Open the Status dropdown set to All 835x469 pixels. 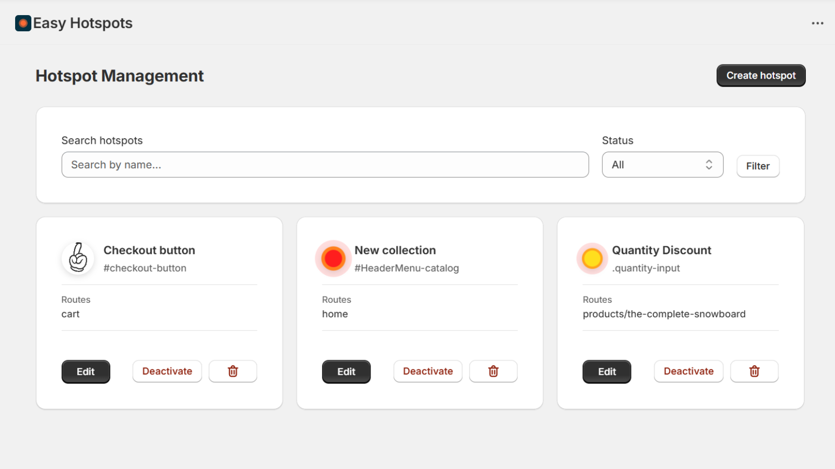pyautogui.click(x=662, y=165)
